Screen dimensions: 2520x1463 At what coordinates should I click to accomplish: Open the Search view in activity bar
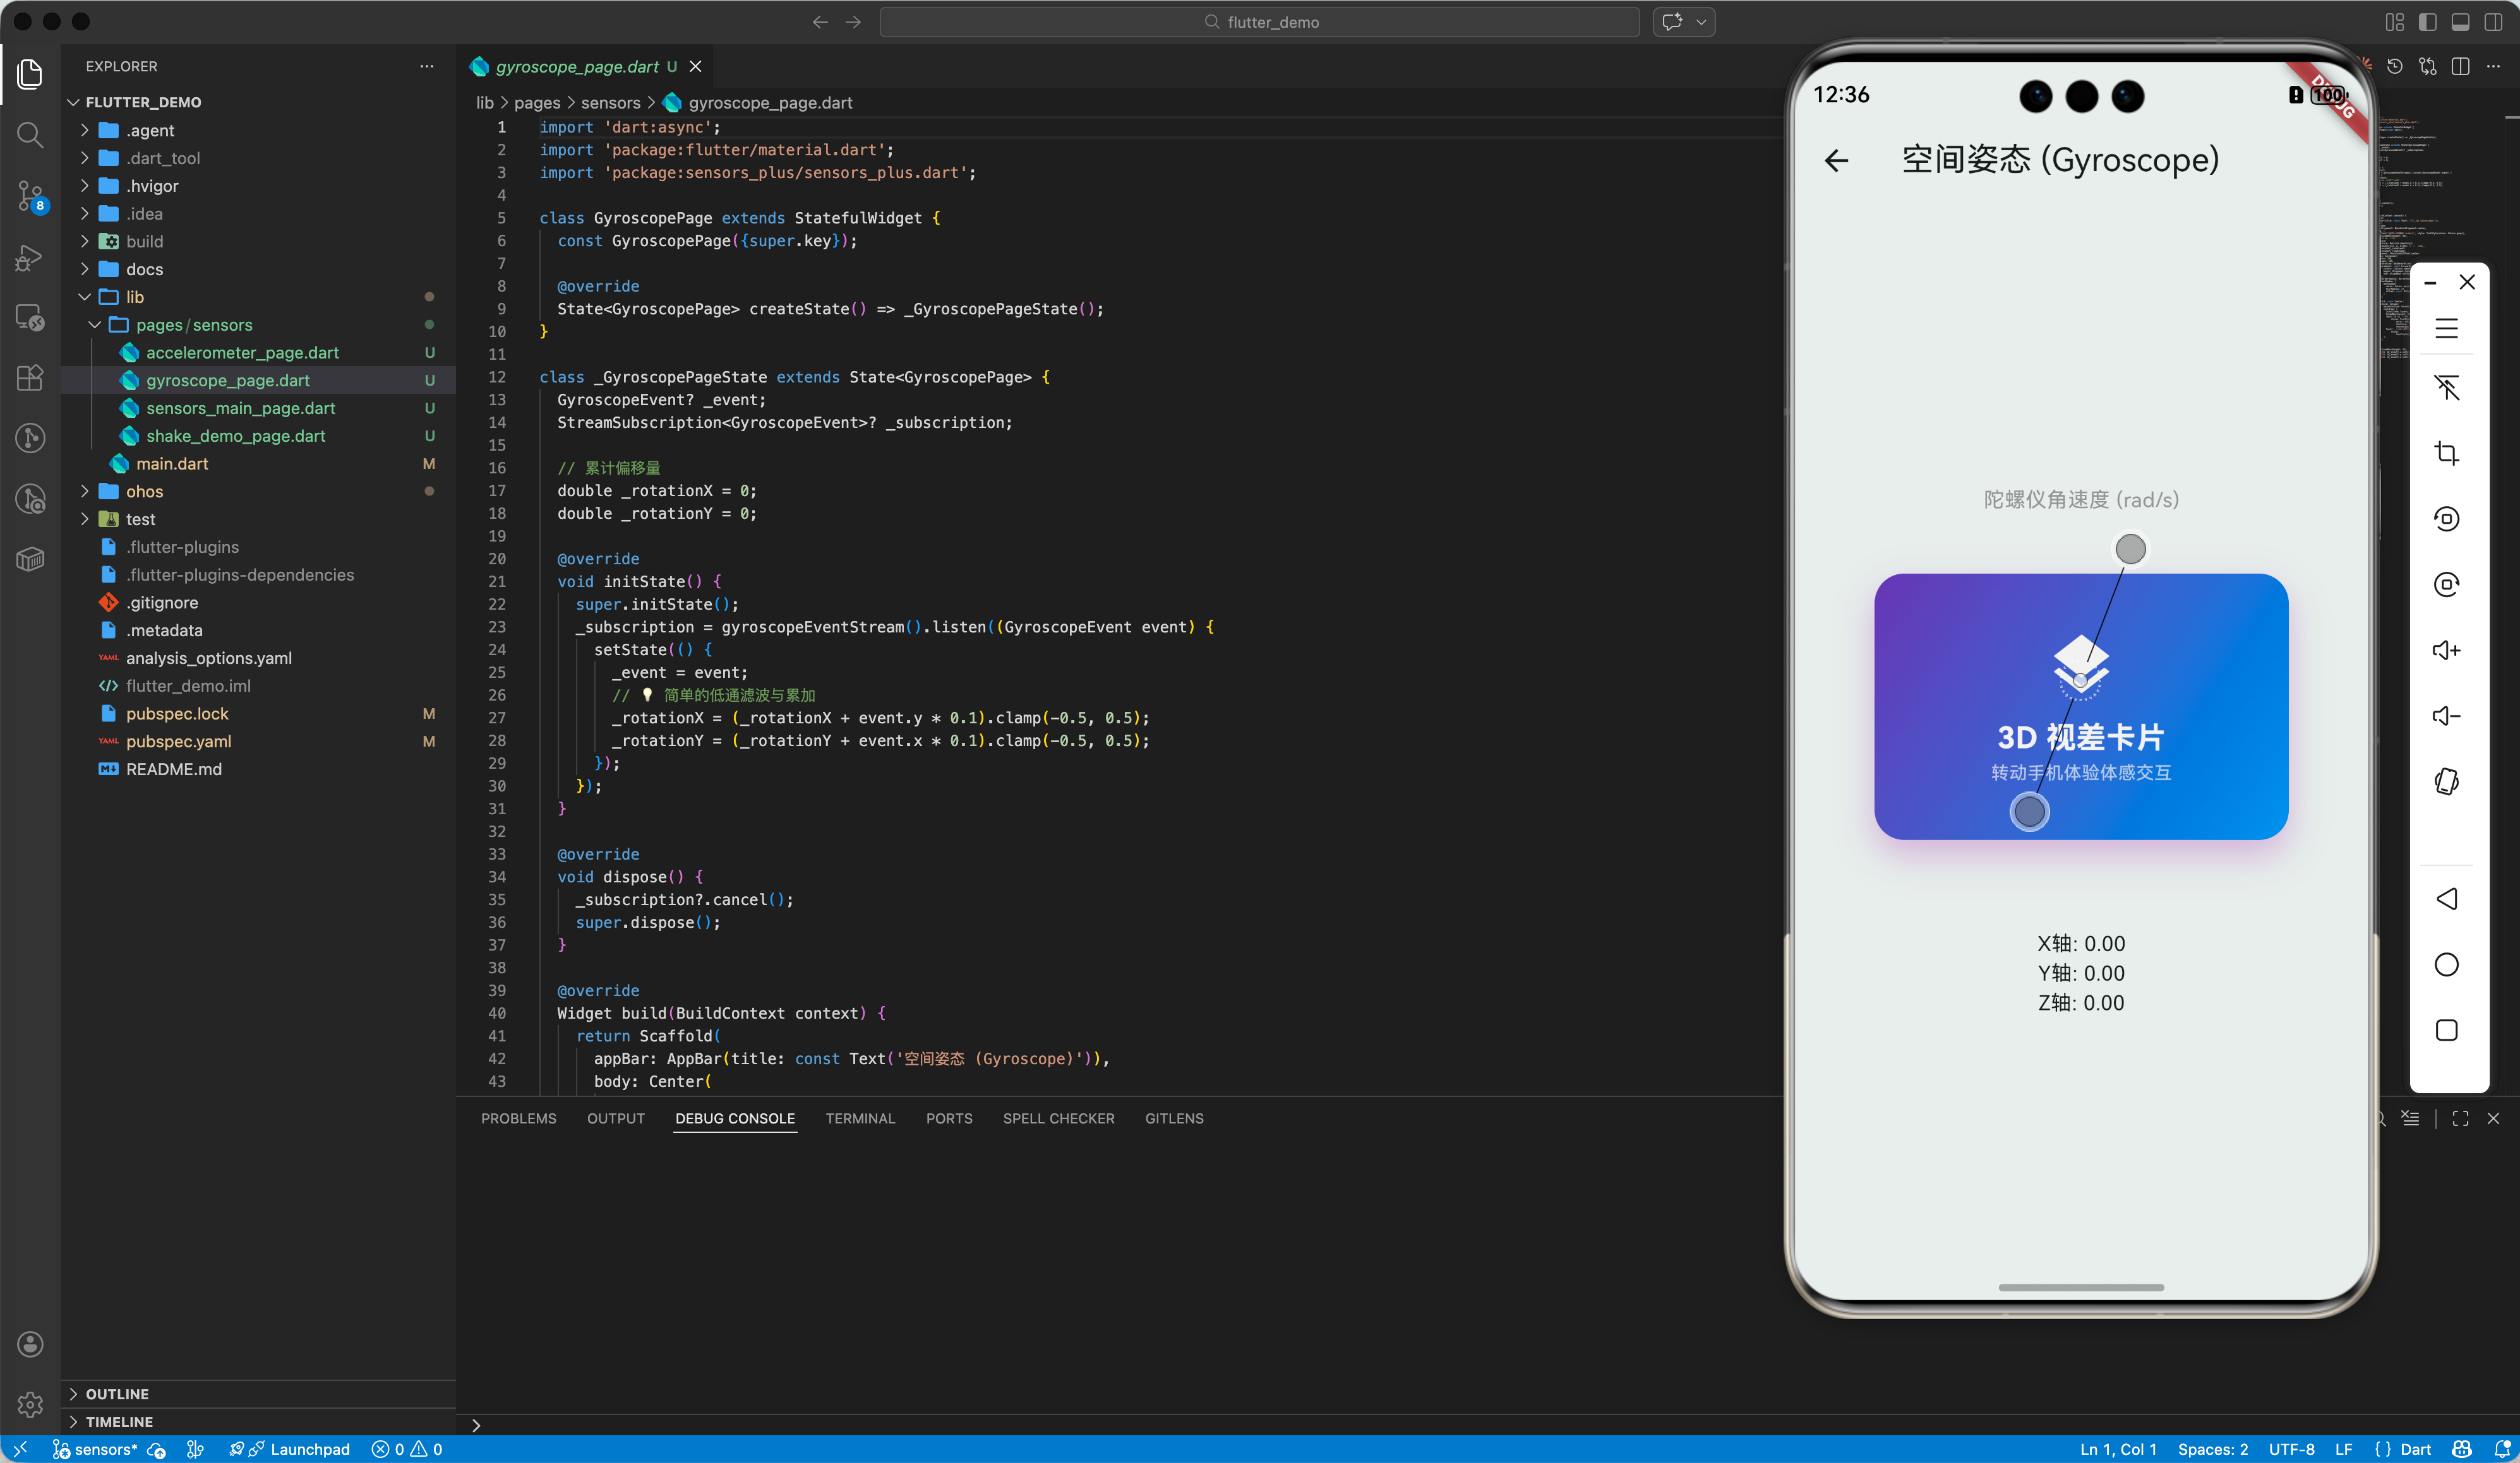[x=30, y=135]
